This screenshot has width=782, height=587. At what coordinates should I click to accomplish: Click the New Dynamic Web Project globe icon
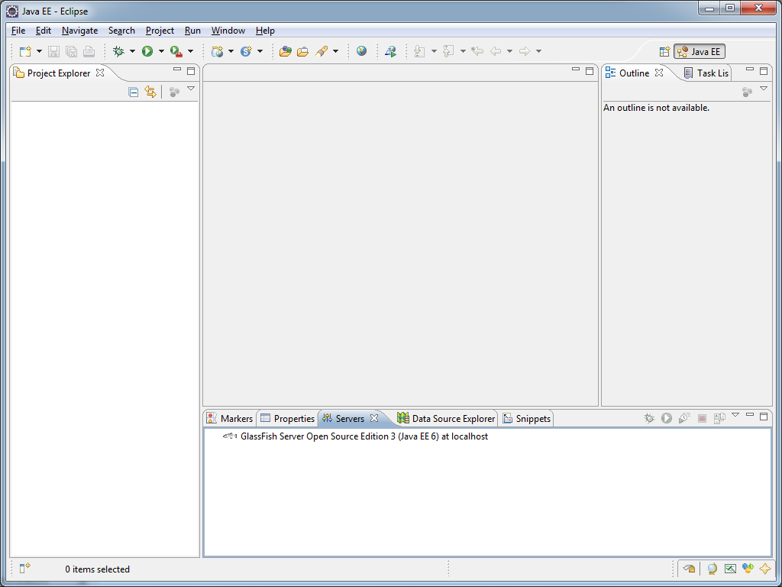point(217,51)
